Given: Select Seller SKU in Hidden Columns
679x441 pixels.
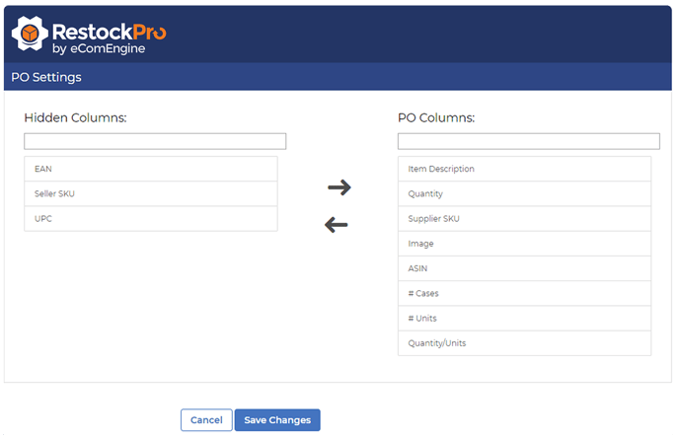Looking at the screenshot, I should pos(151,193).
